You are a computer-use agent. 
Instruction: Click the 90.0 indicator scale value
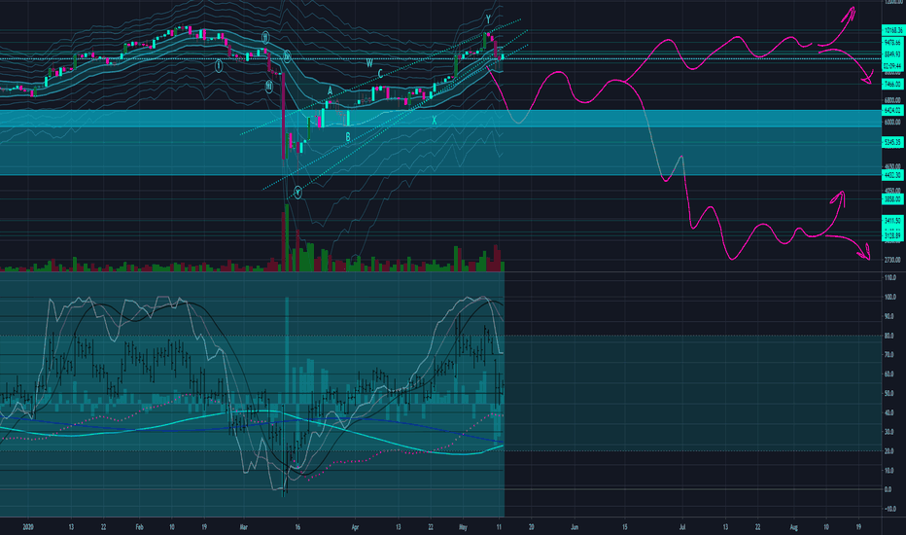coord(890,316)
